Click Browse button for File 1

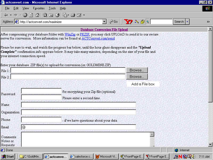click(x=137, y=70)
